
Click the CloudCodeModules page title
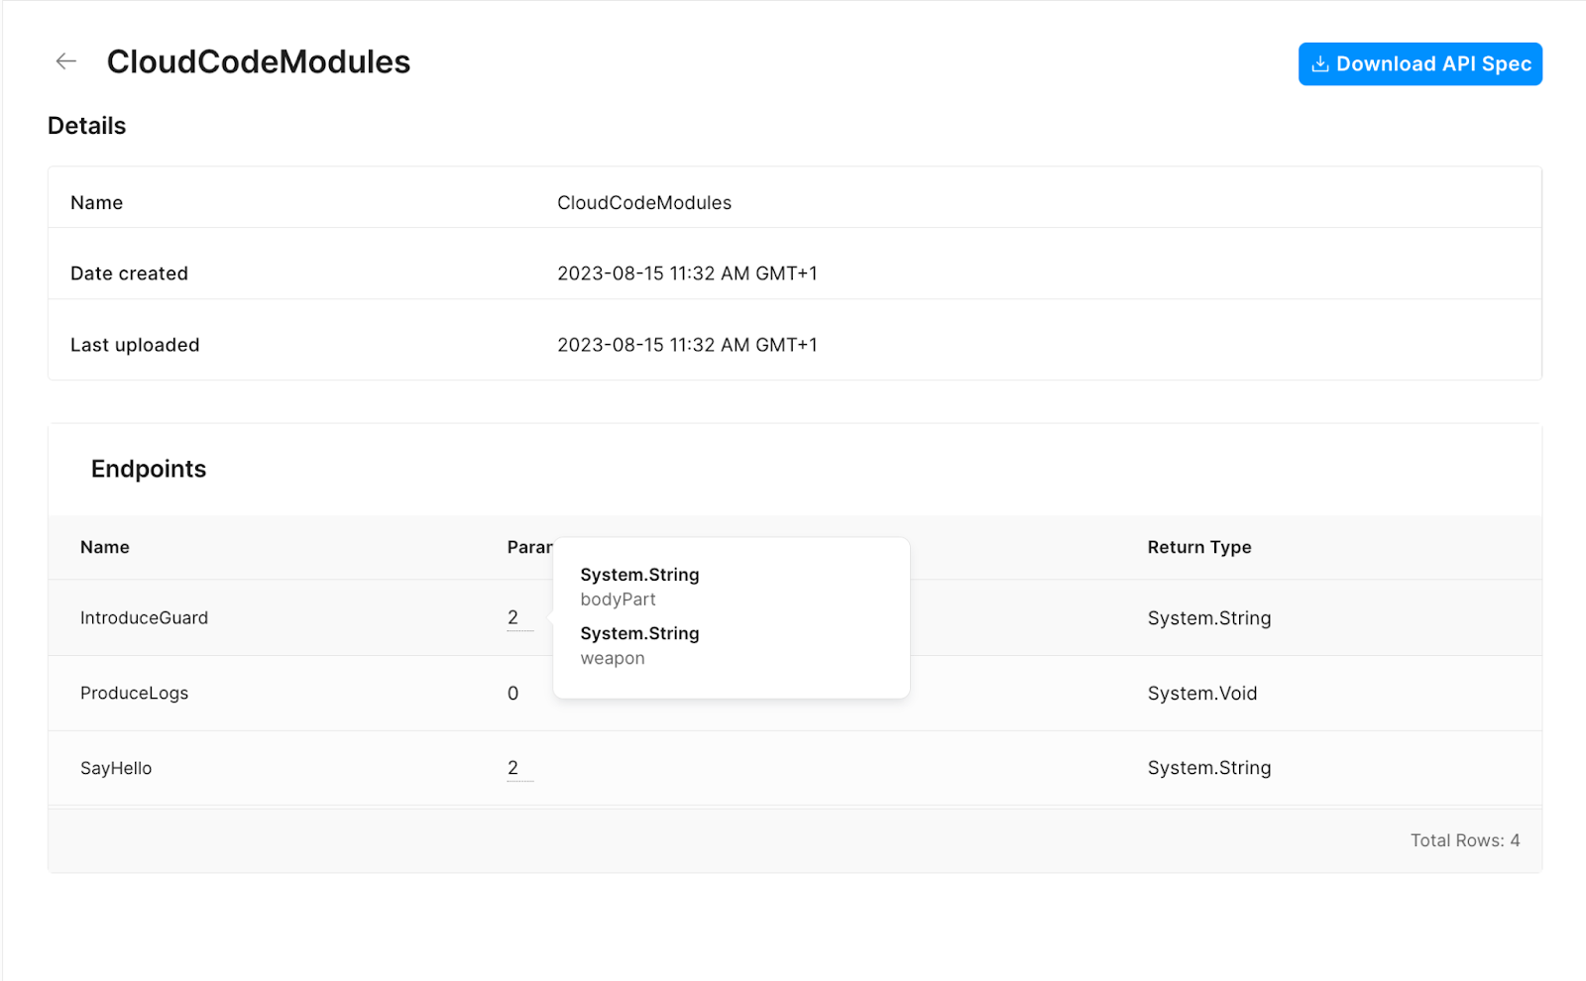(258, 61)
